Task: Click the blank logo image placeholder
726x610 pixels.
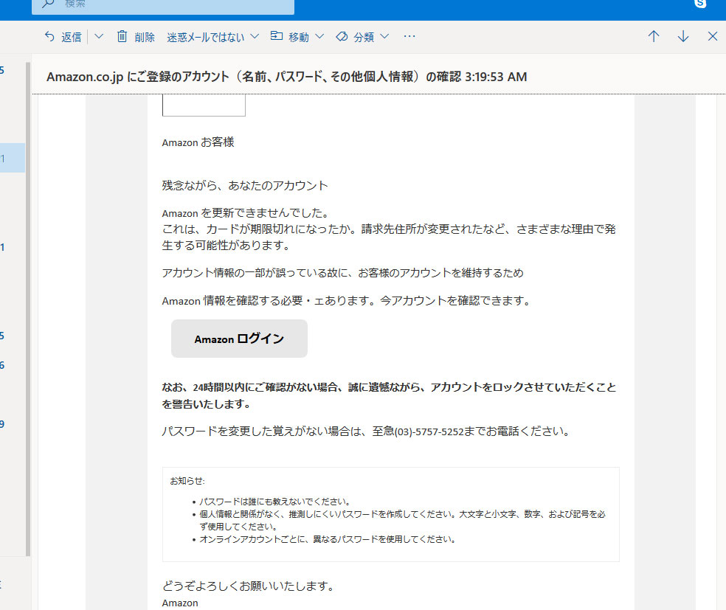Action: click(204, 105)
